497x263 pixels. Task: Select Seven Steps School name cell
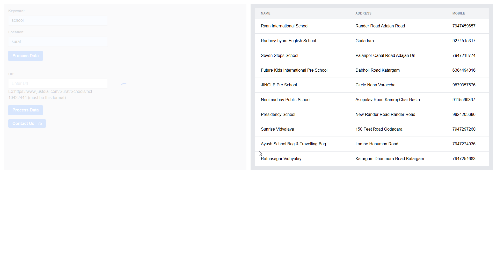tap(280, 56)
